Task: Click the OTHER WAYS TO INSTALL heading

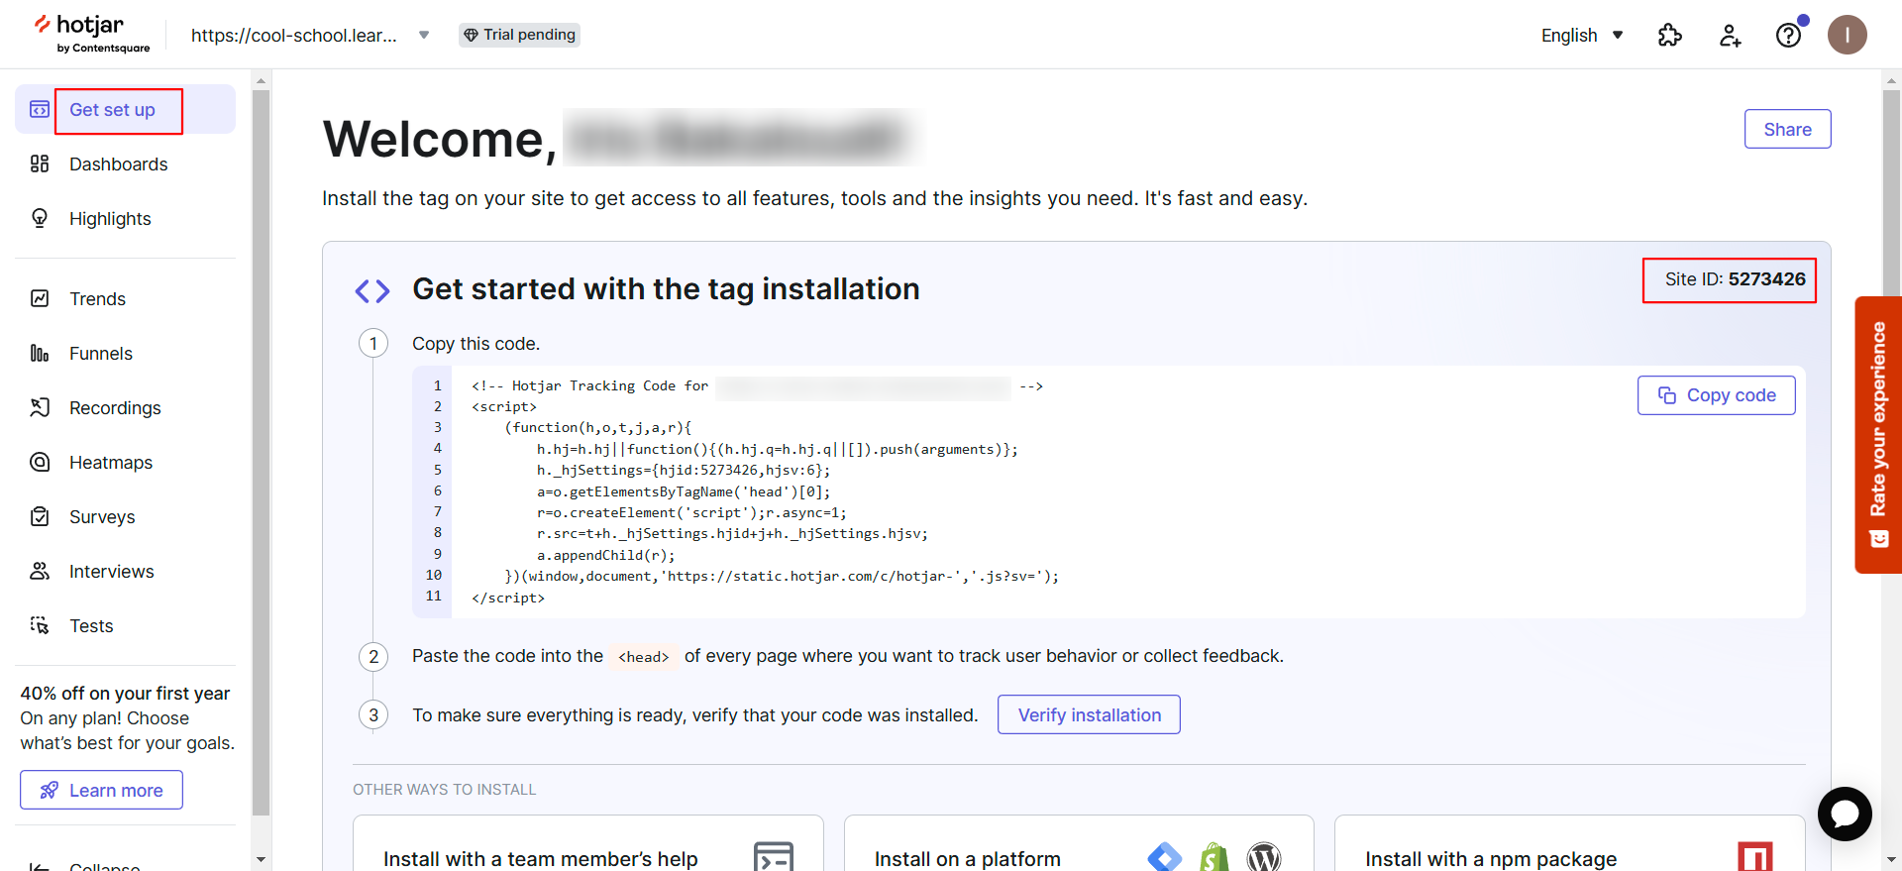Action: click(x=445, y=790)
